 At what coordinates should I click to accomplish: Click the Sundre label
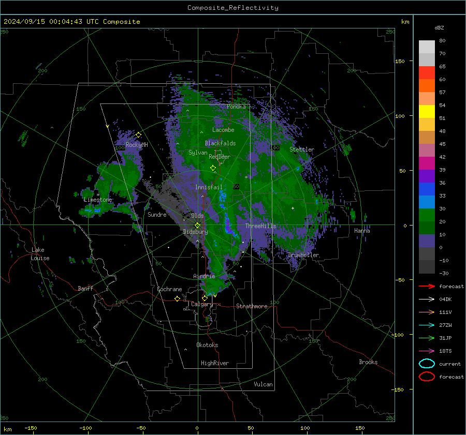[157, 214]
